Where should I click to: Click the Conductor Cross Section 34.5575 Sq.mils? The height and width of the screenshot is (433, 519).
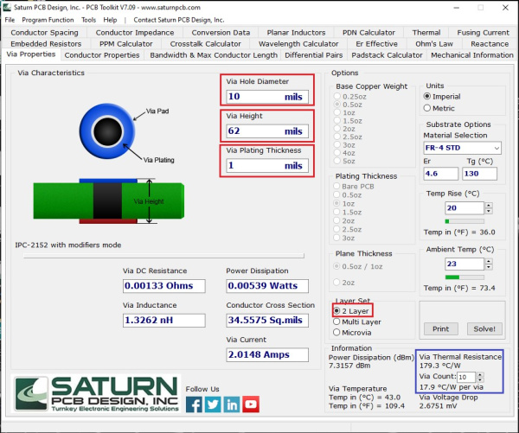(267, 320)
